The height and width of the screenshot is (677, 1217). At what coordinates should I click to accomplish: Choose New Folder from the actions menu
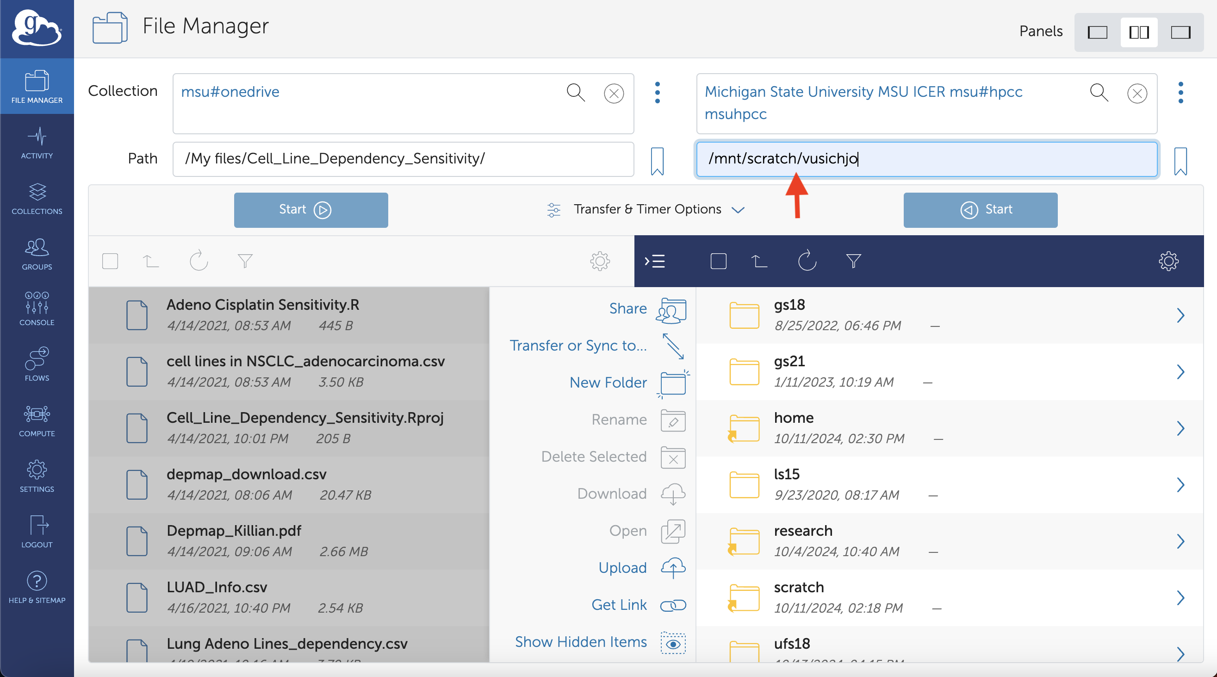[x=629, y=383]
